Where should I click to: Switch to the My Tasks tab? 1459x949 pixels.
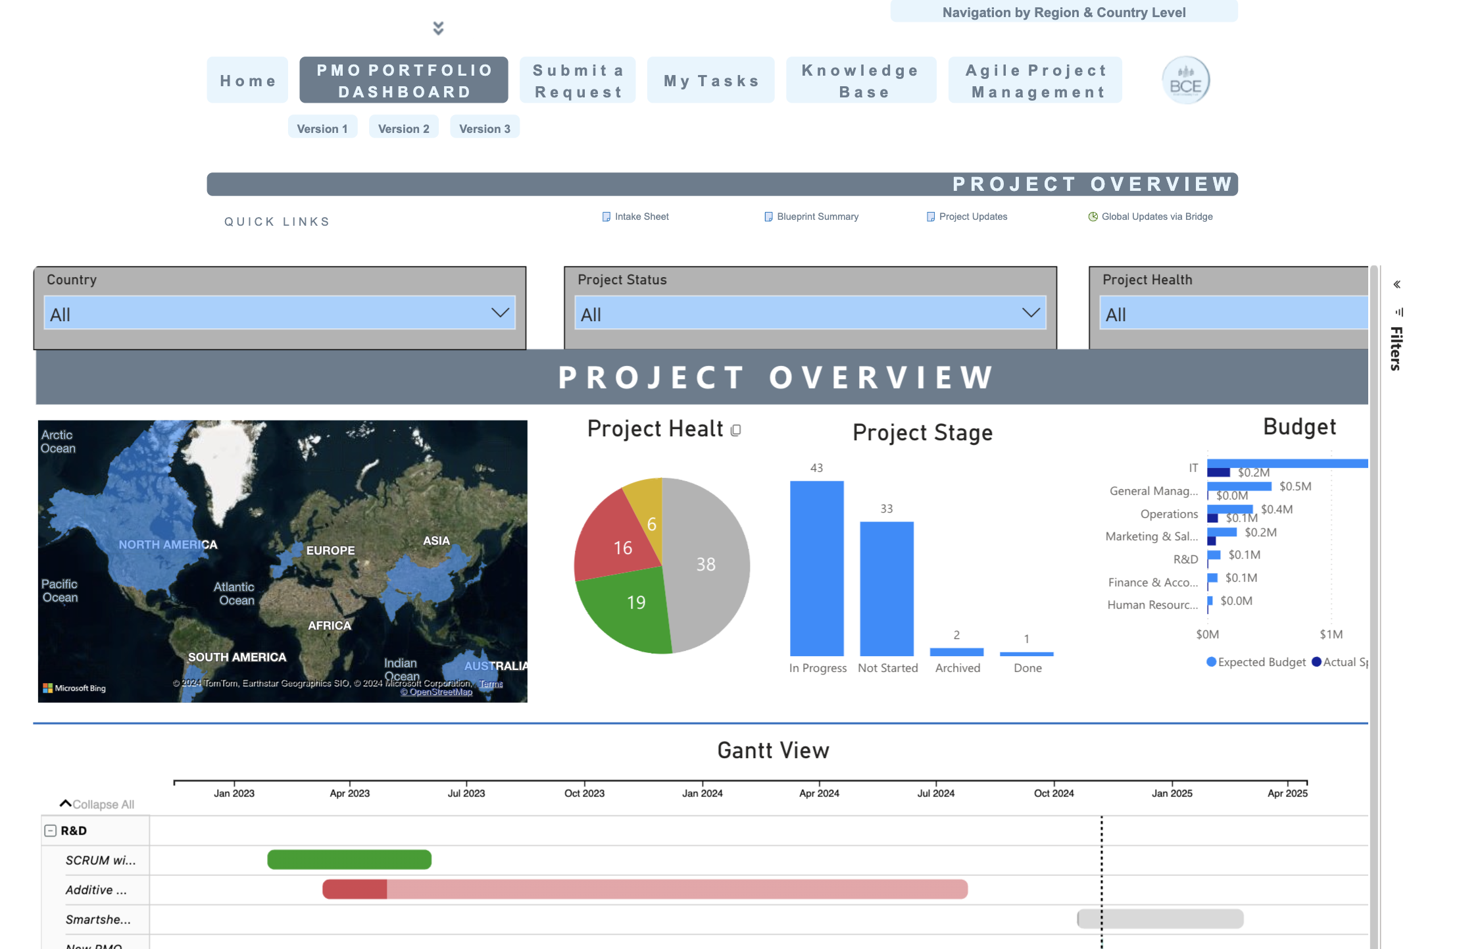click(710, 80)
